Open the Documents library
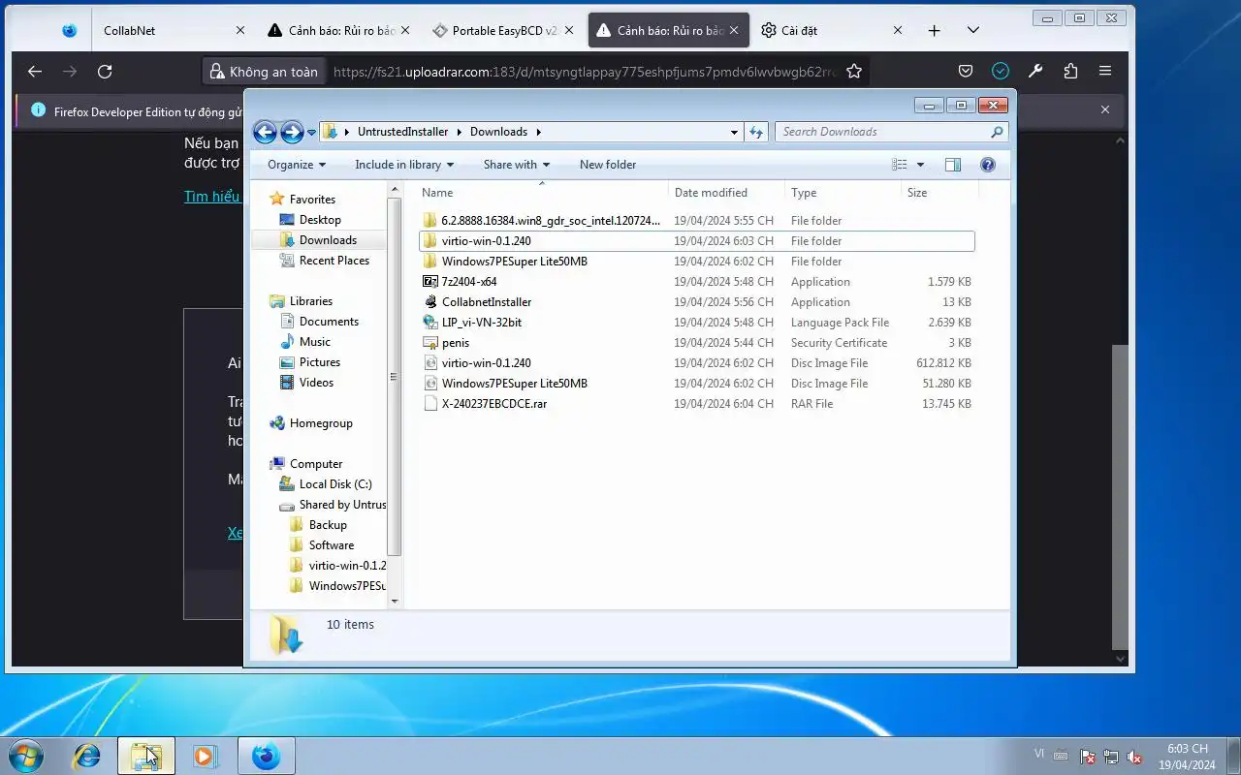Viewport: 1241px width, 775px height. (329, 322)
